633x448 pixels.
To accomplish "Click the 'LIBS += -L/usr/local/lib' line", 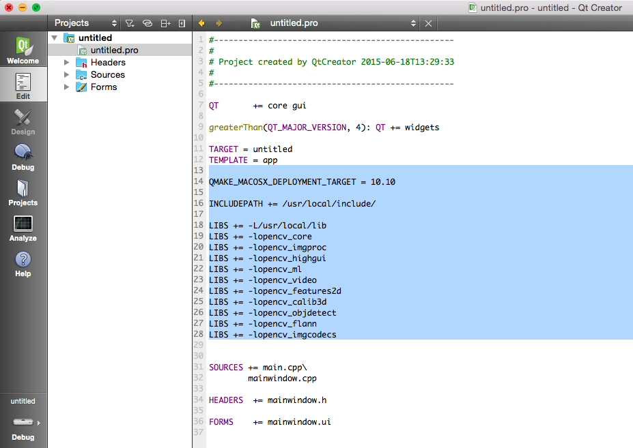I will click(268, 226).
